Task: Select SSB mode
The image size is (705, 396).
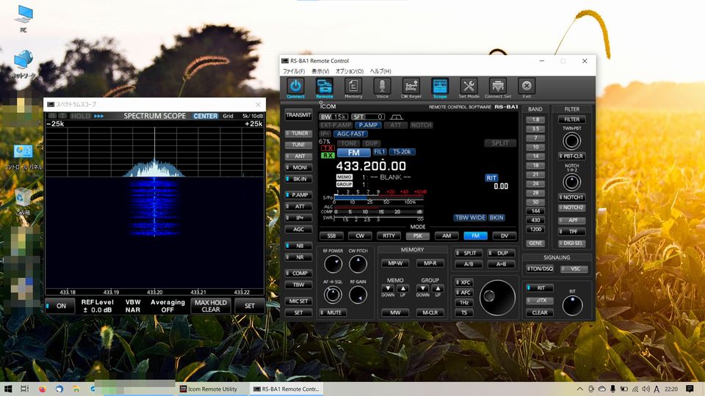Action: 331,235
